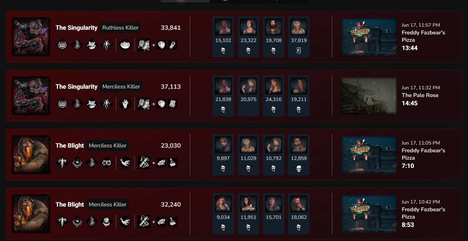
Task: Click The Blight portrait in 23,030 match
Action: point(31,155)
